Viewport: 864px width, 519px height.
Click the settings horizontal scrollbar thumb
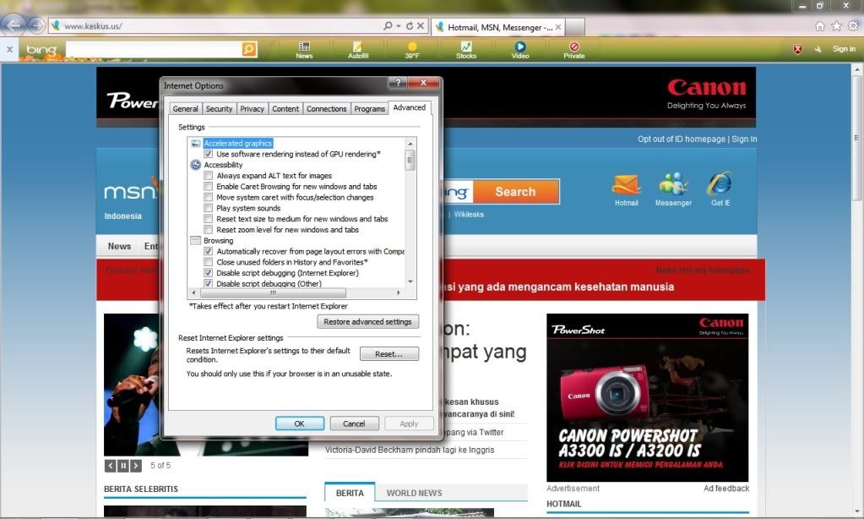tap(273, 292)
